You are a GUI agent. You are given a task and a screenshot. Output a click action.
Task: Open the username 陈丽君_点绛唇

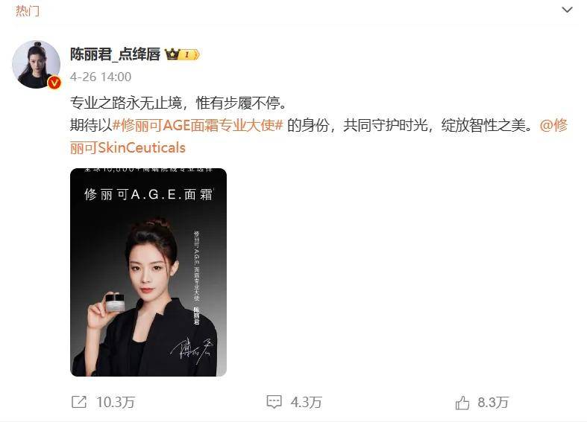click(115, 54)
